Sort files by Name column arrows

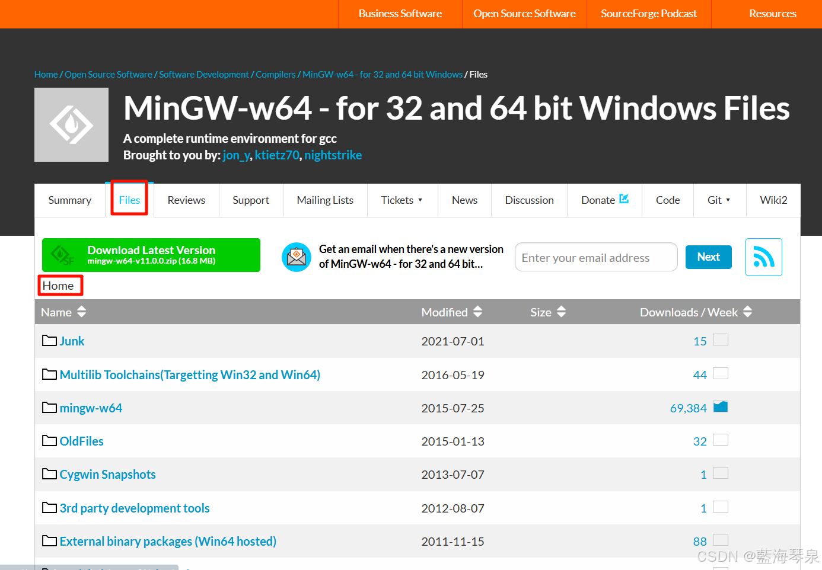[x=82, y=312]
